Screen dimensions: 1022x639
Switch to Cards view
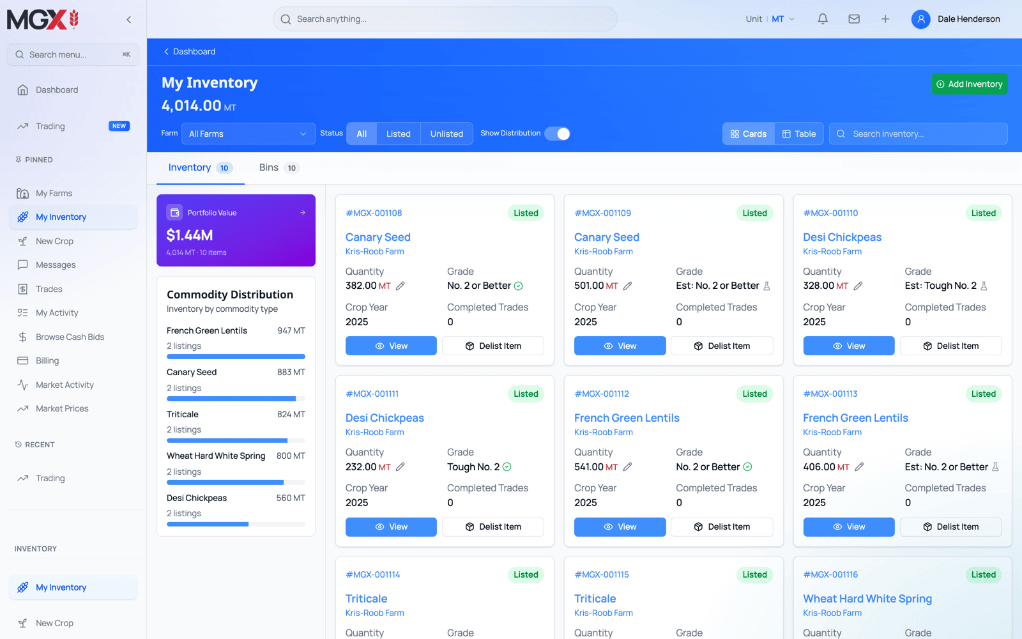point(749,134)
